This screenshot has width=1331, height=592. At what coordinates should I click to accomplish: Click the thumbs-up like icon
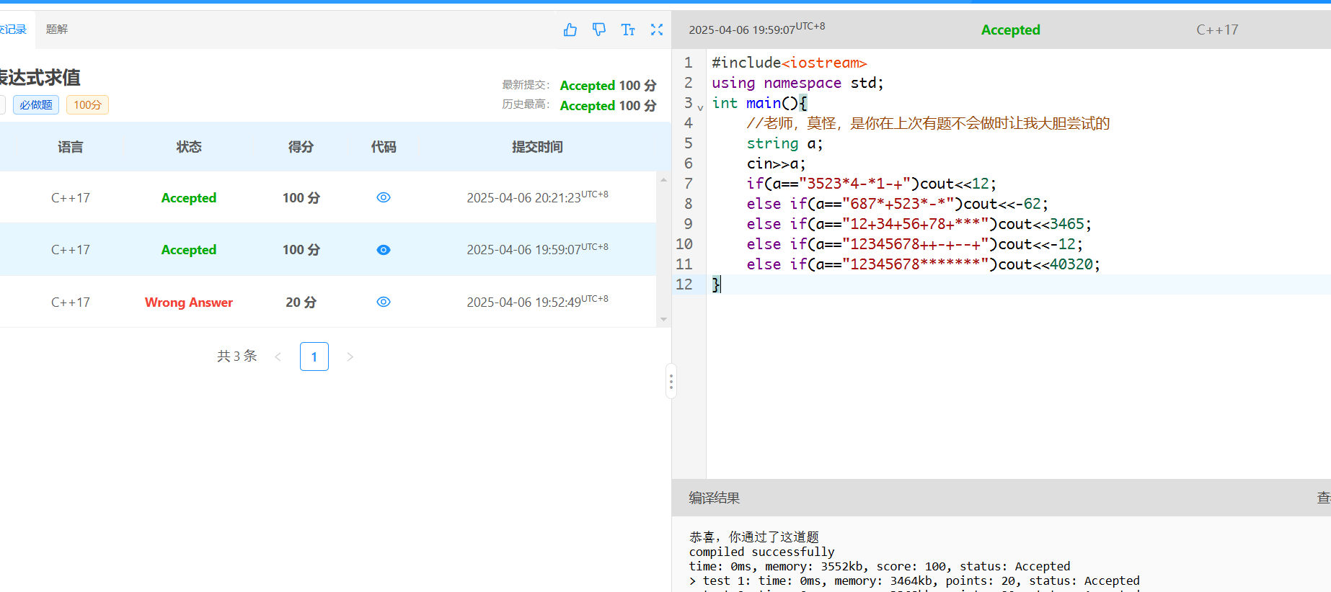tap(570, 30)
